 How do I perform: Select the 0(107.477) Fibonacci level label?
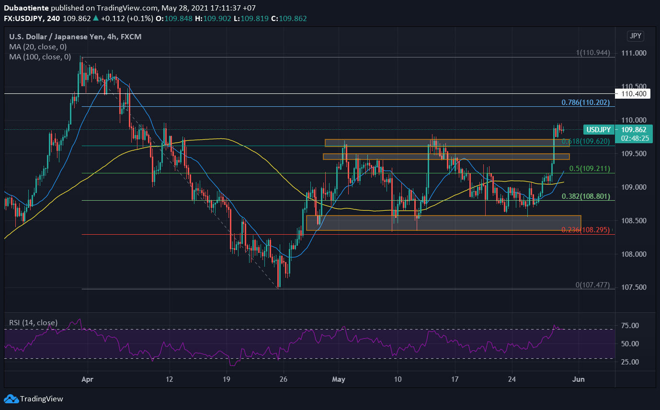pyautogui.click(x=592, y=285)
